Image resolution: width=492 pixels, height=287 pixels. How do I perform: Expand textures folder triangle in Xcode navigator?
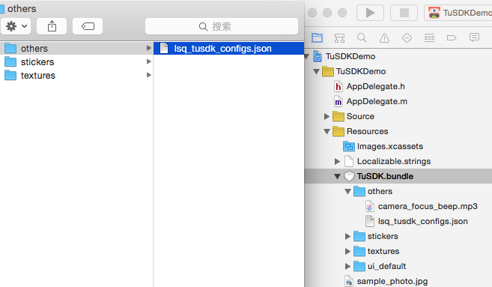(x=347, y=252)
